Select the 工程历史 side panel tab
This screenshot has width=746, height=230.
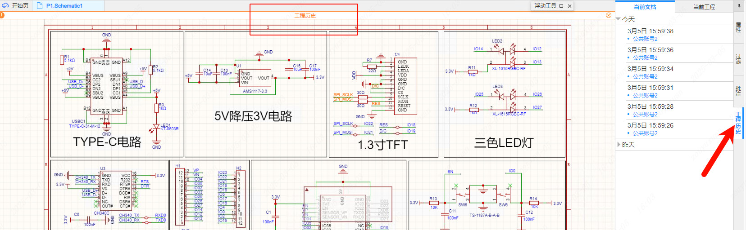point(738,123)
